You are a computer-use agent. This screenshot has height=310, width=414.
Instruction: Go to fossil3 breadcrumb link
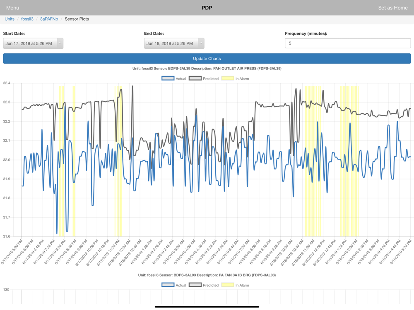point(27,19)
